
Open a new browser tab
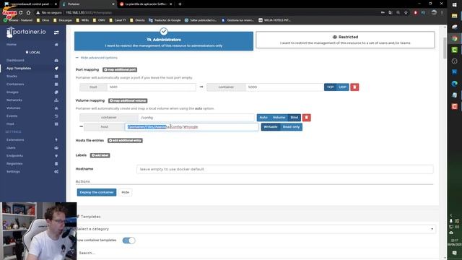(180, 4)
